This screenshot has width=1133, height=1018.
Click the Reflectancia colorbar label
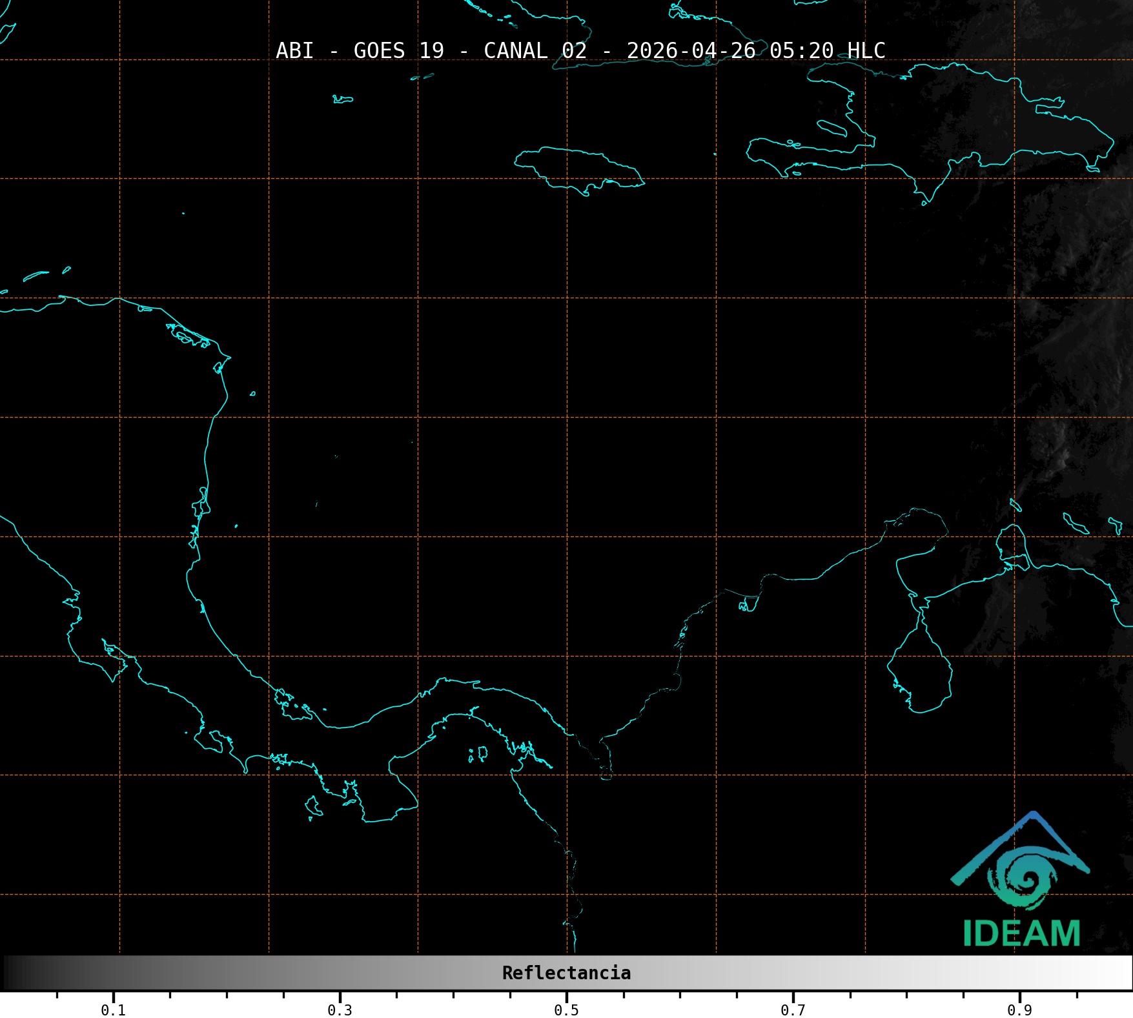click(x=566, y=973)
